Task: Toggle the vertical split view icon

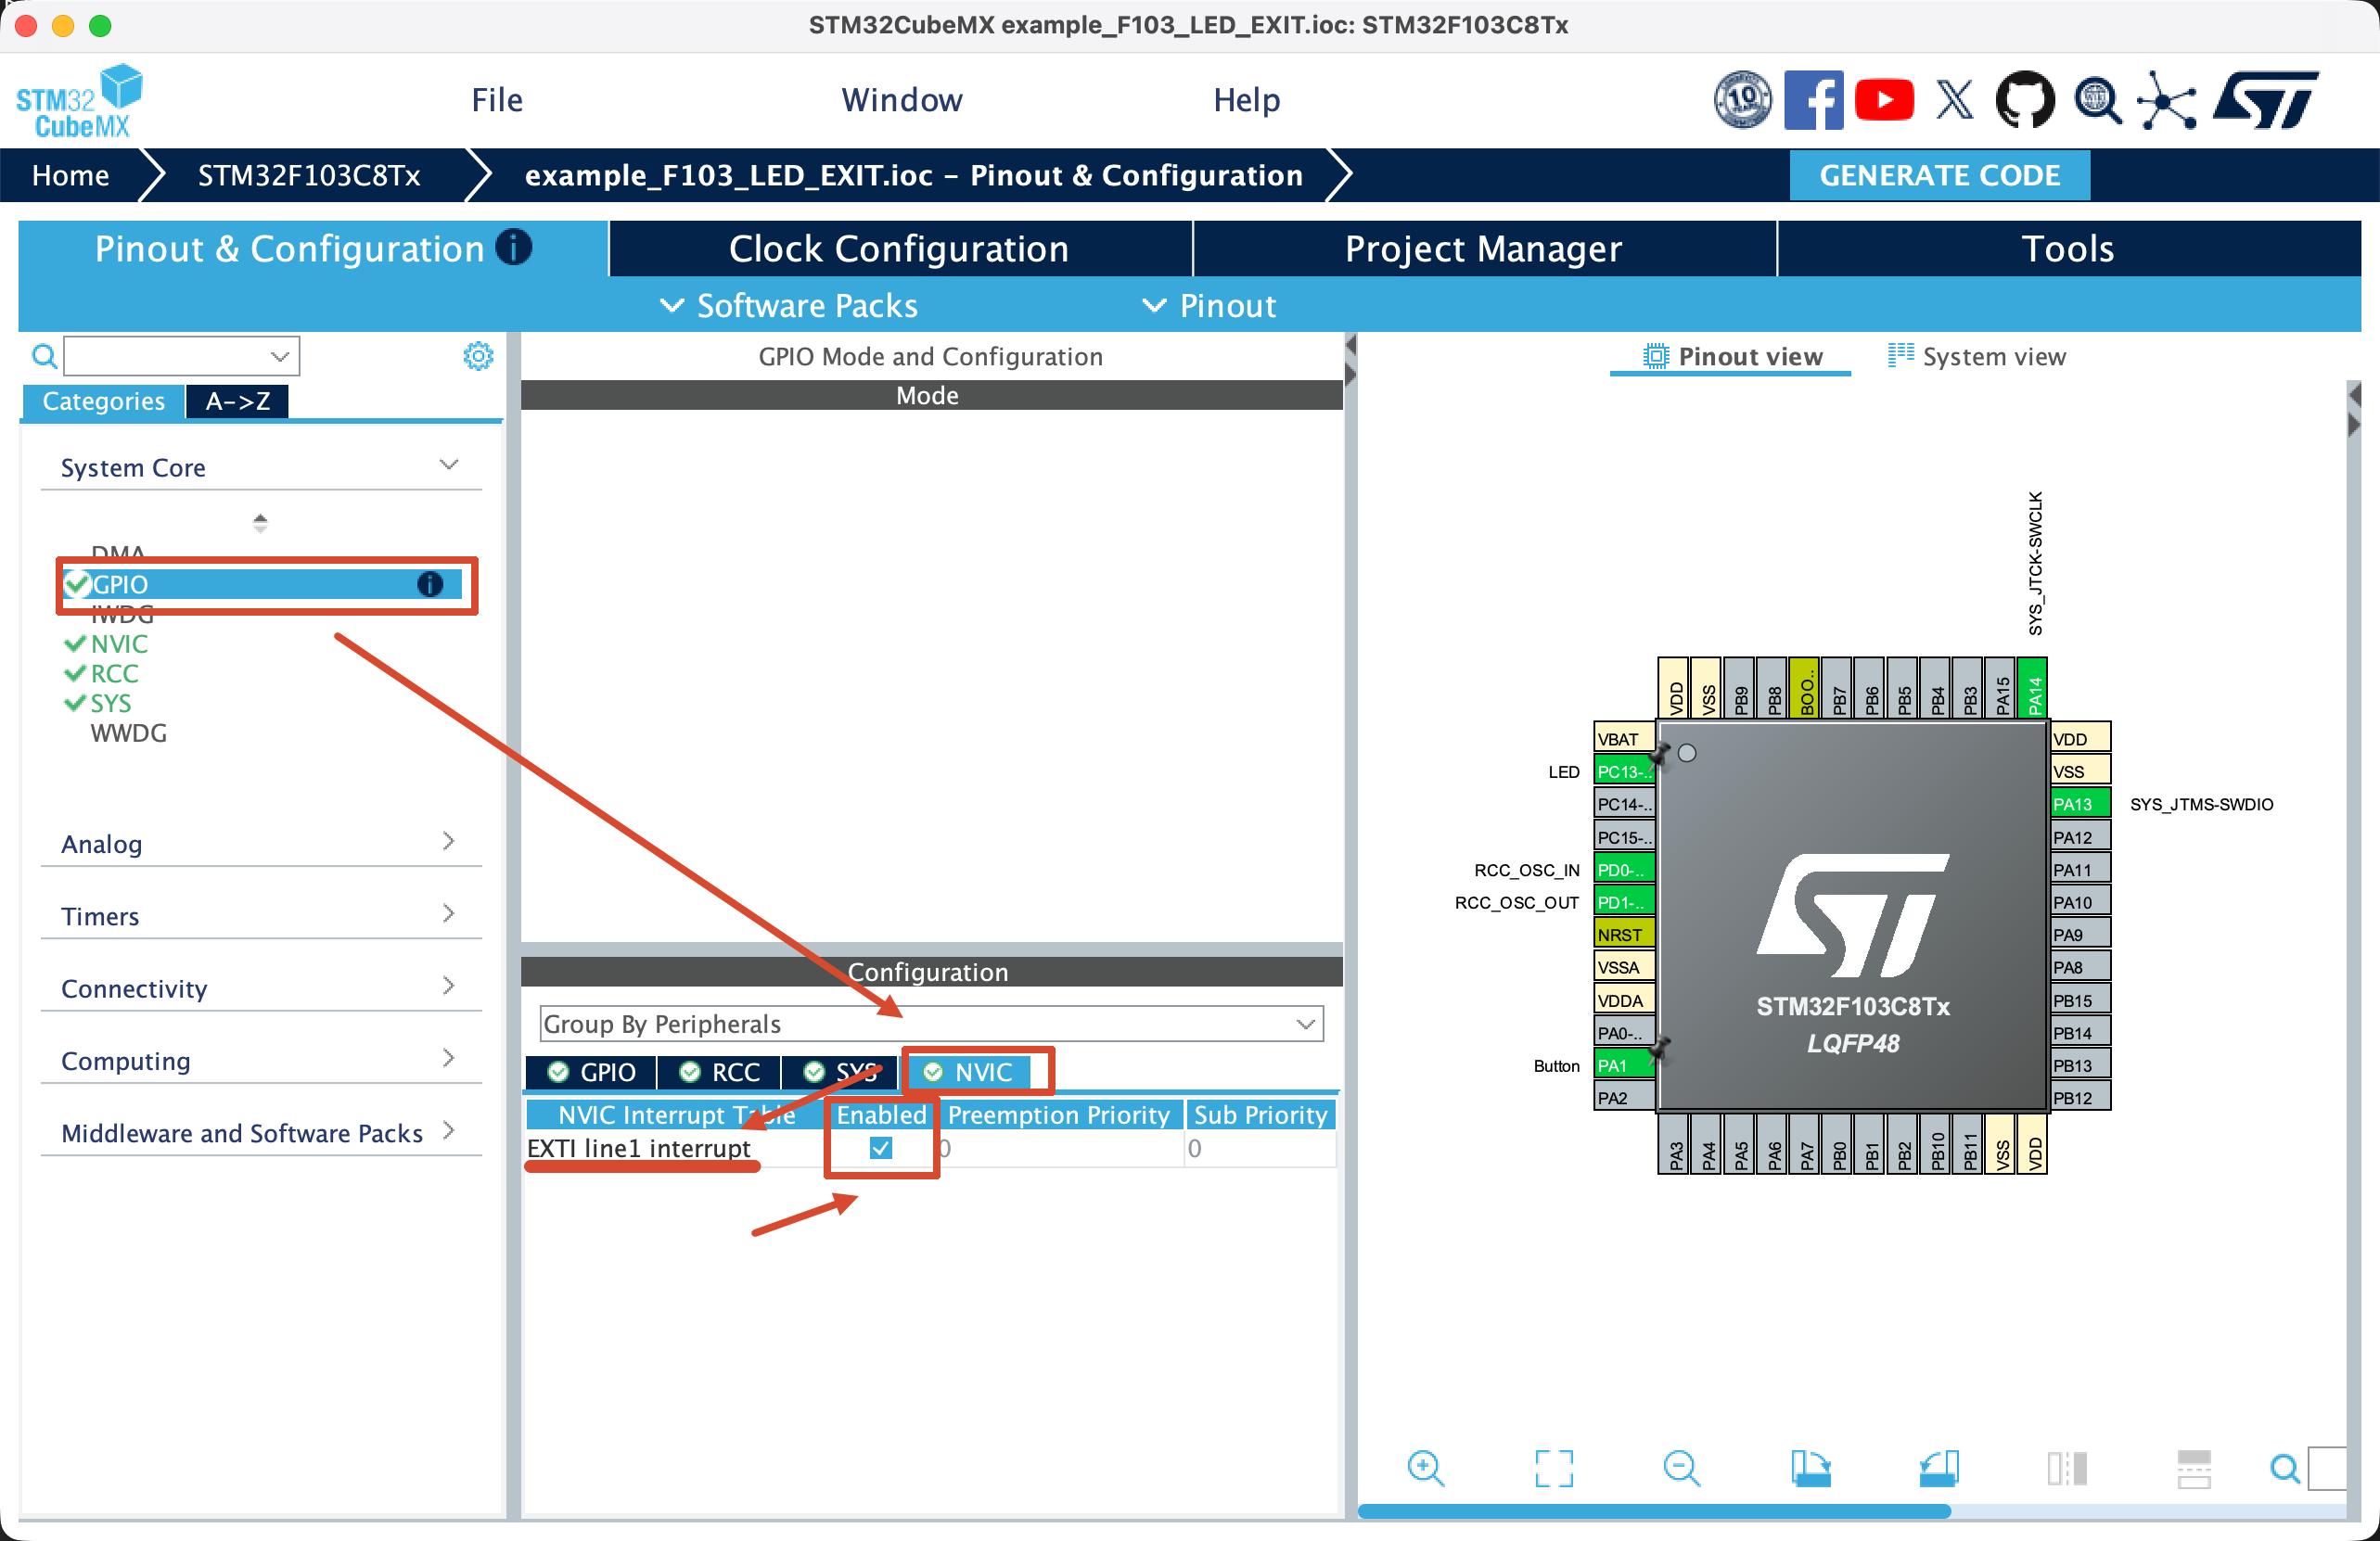Action: [x=2067, y=1468]
